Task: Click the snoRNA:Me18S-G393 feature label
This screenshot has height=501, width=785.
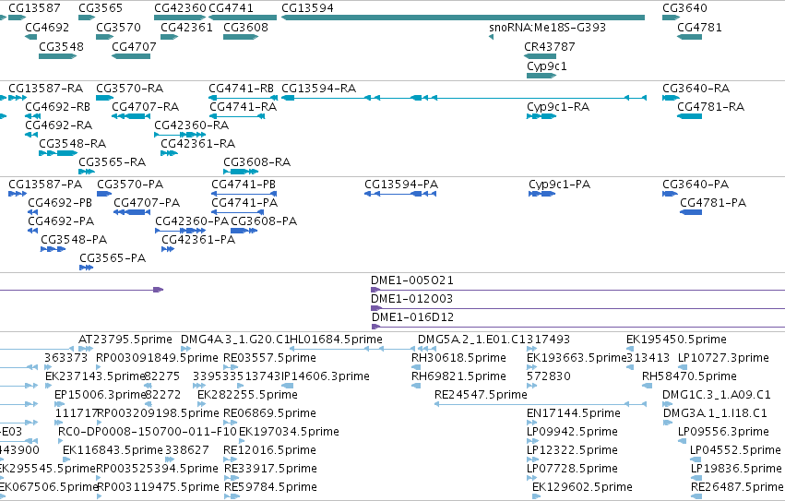Action: 547,28
